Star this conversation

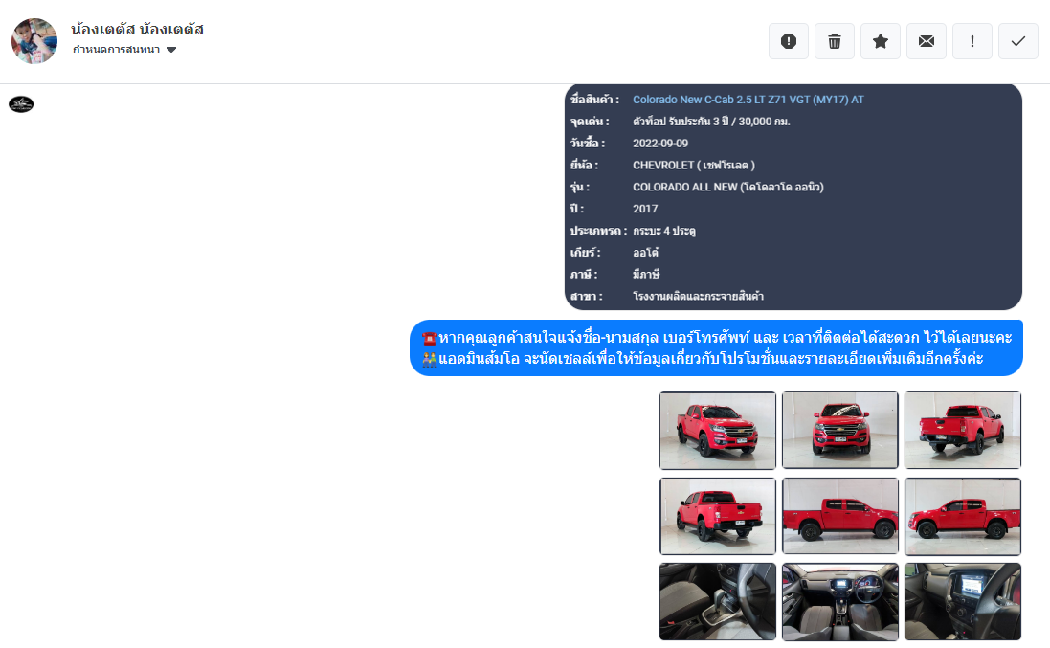tap(881, 41)
